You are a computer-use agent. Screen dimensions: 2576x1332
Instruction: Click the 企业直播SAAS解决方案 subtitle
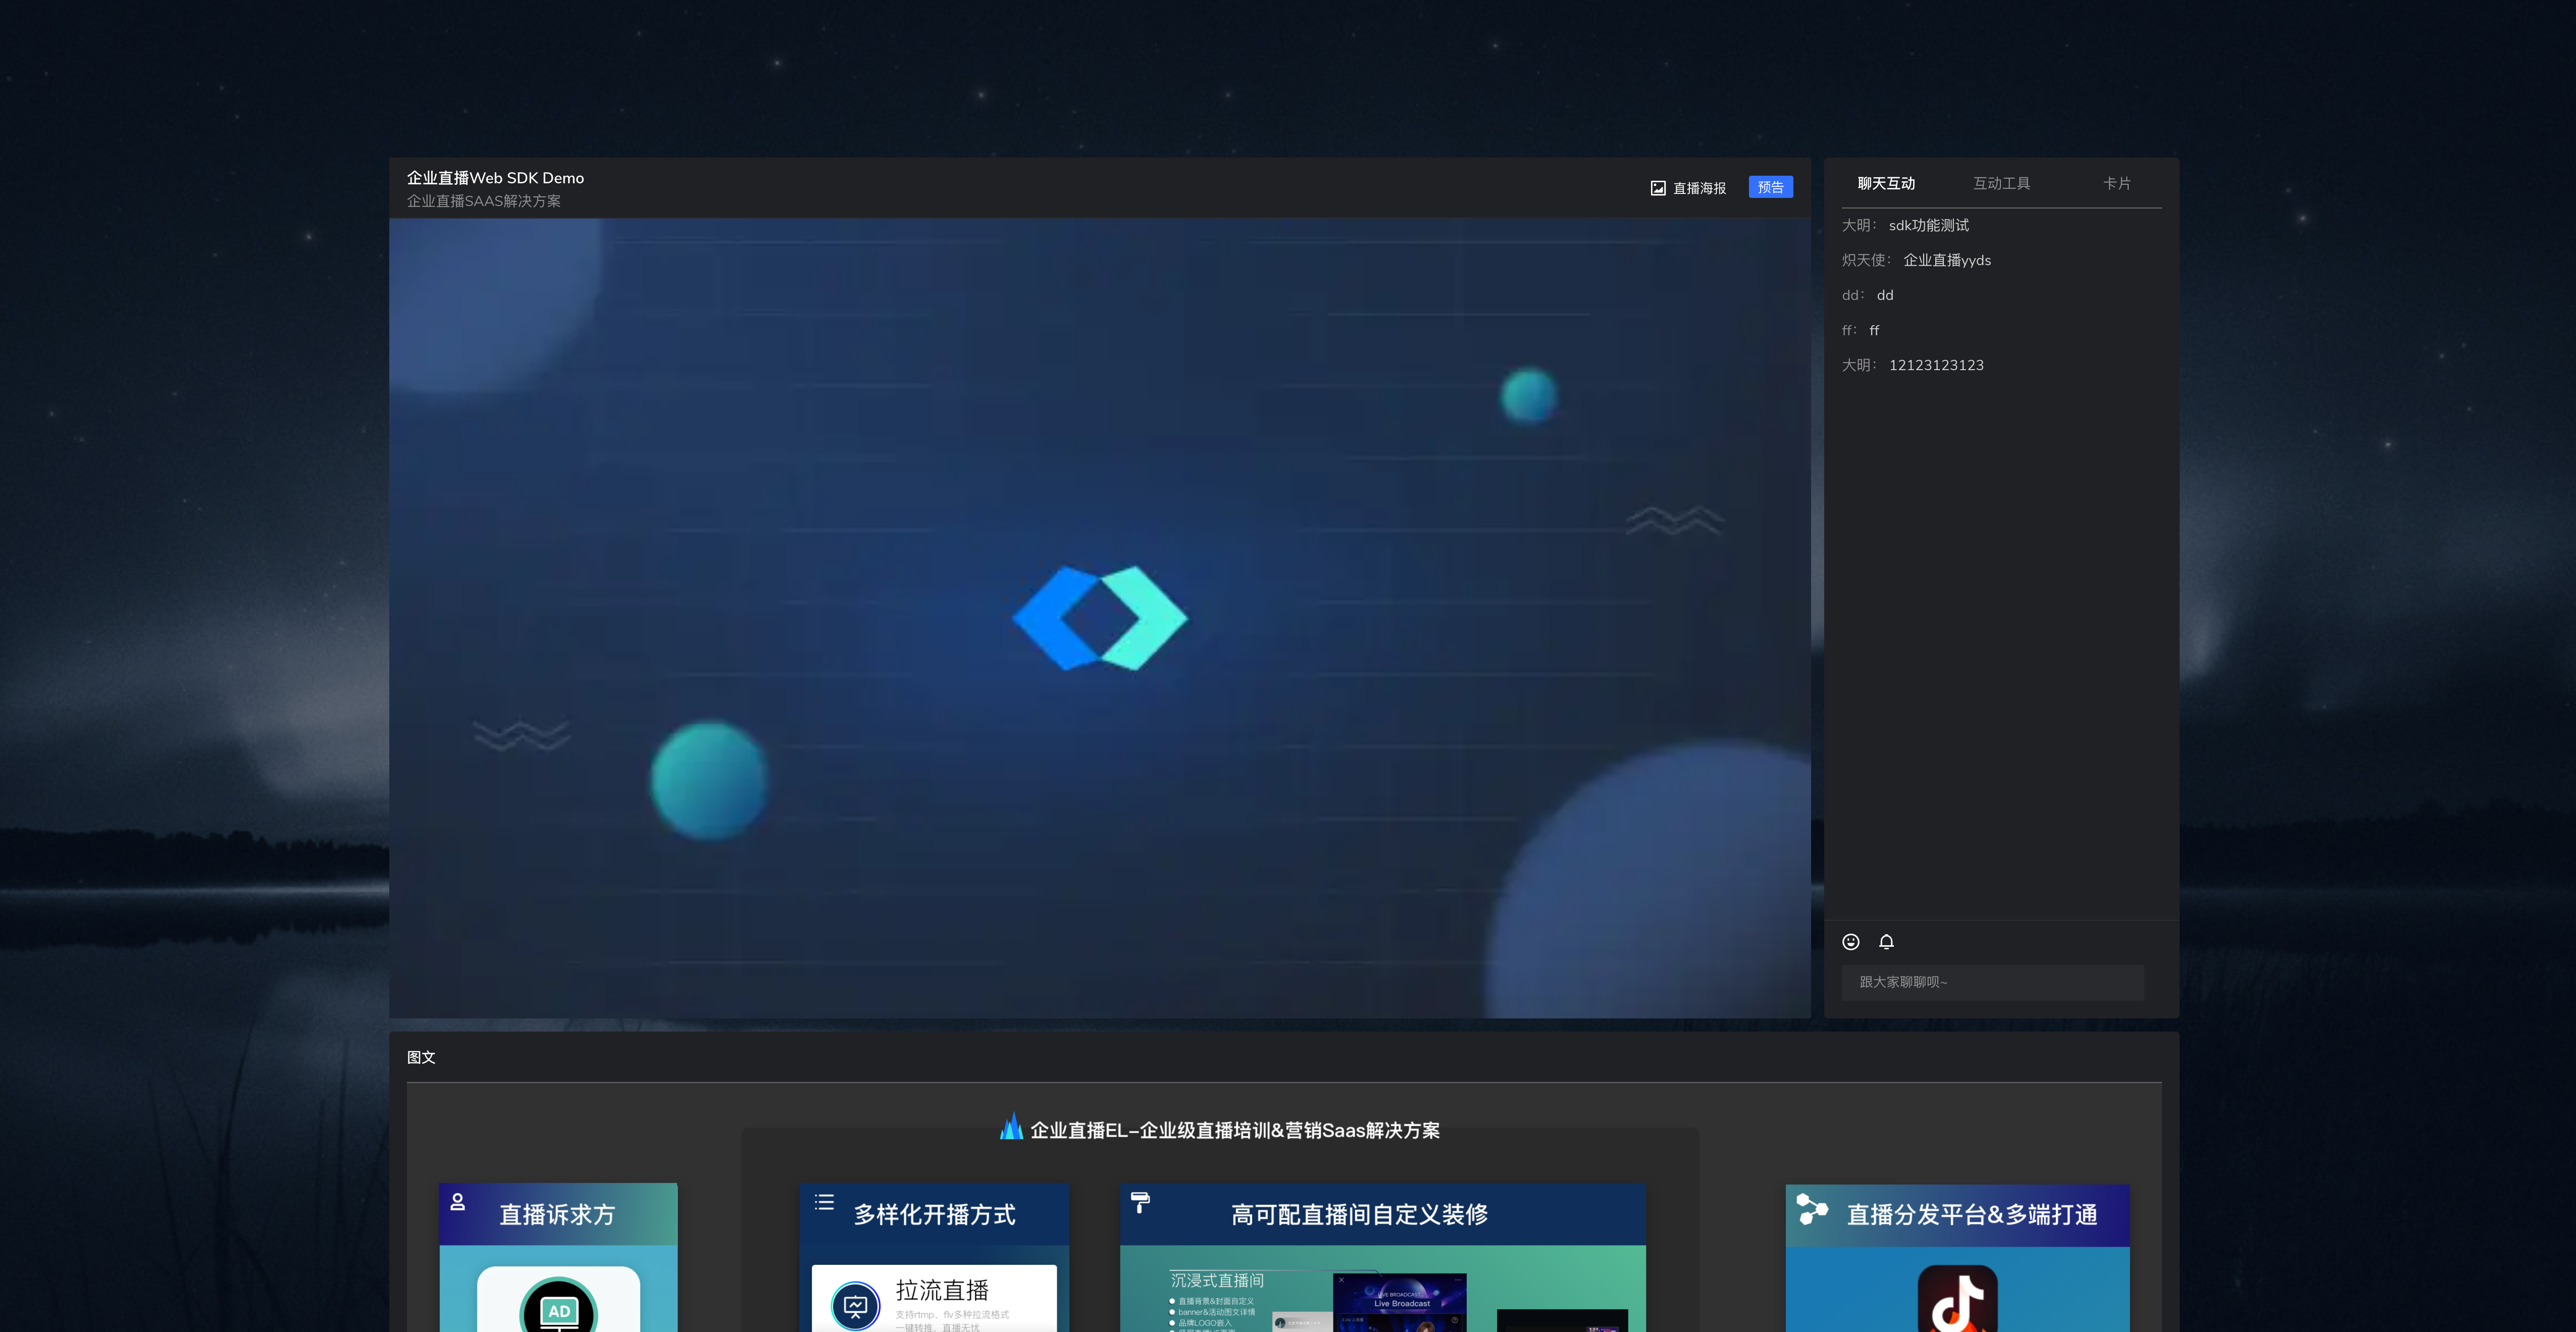(483, 201)
